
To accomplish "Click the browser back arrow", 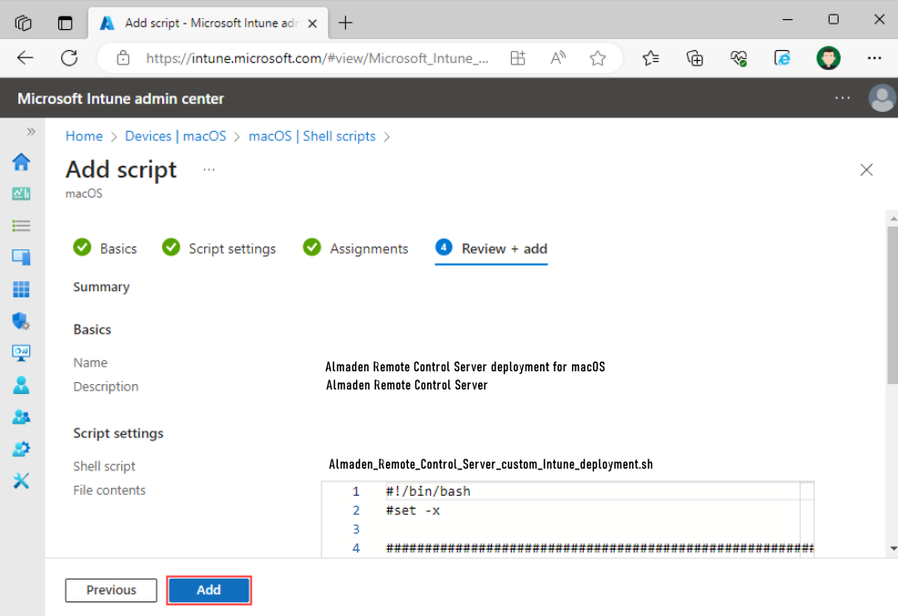I will point(26,57).
